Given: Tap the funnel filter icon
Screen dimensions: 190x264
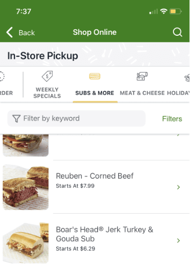Looking at the screenshot, I should [17, 118].
